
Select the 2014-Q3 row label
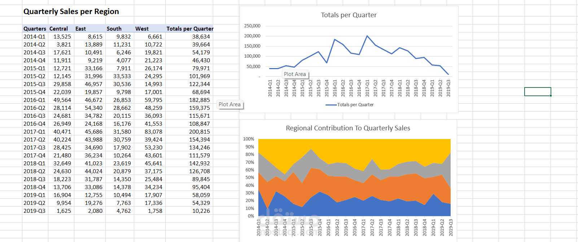coord(34,53)
